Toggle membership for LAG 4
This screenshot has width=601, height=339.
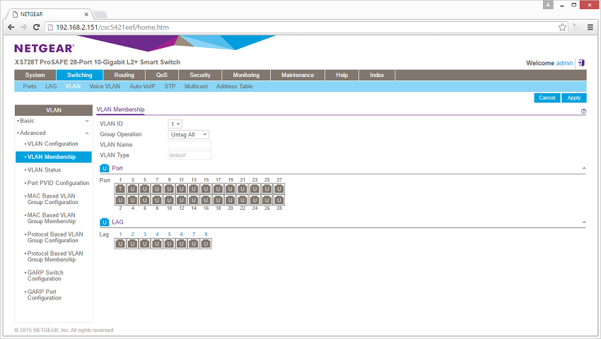[157, 244]
